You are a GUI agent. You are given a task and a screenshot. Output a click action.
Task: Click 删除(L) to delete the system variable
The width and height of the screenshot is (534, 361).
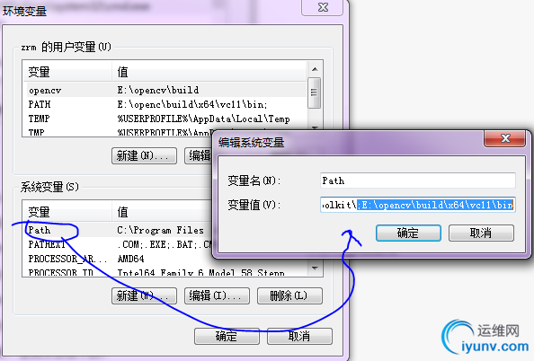coord(289,295)
